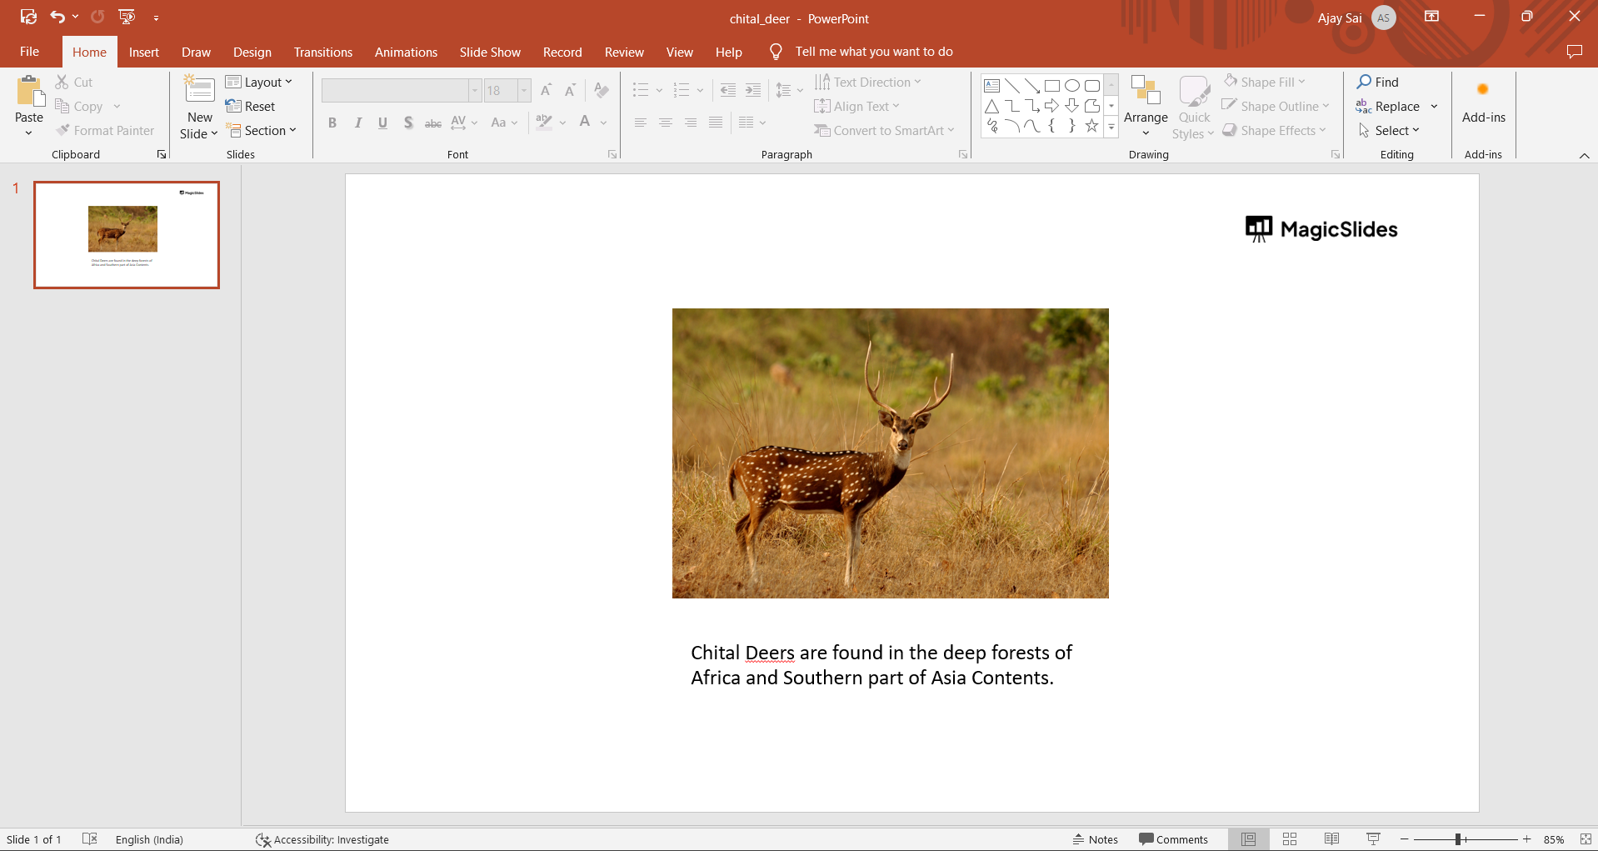Toggle the Notes pane
The height and width of the screenshot is (851, 1598).
pyautogui.click(x=1096, y=839)
